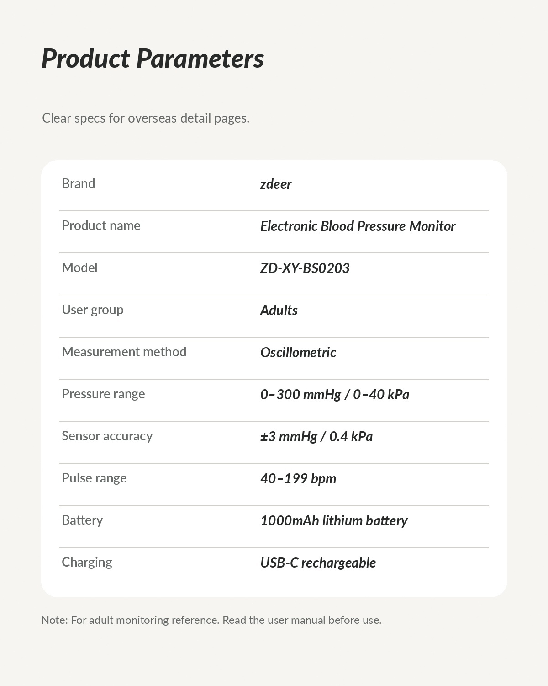The image size is (548, 686).
Task: Select the 1000mAh lithium battery value
Action: pos(334,520)
